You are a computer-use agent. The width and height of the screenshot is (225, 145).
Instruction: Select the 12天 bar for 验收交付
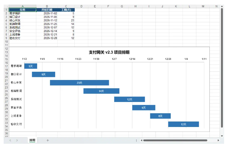point(184,124)
